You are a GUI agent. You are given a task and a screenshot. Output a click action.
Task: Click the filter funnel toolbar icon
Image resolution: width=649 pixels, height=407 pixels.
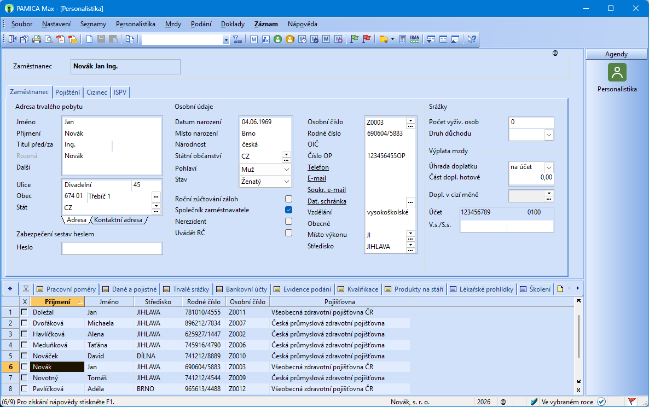[x=237, y=39]
